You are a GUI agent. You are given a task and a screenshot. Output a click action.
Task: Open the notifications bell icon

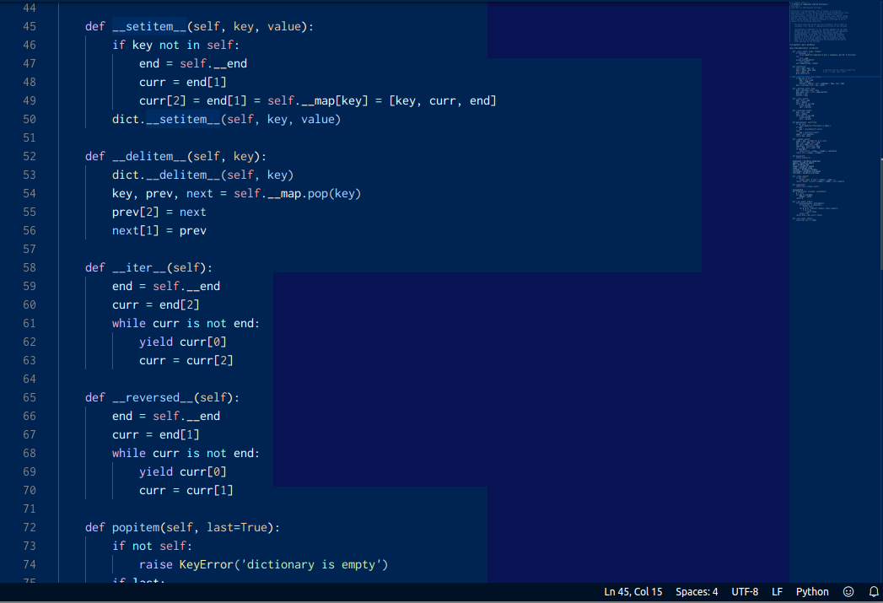click(874, 591)
